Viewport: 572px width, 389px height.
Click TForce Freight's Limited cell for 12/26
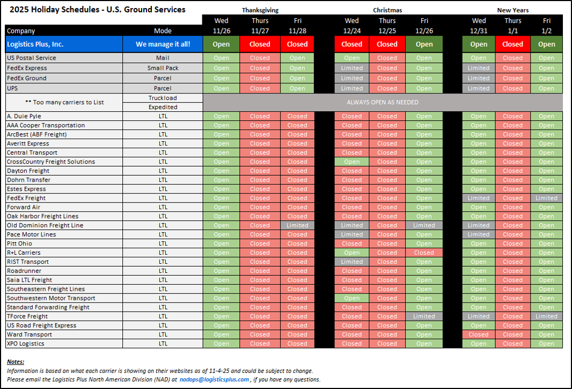pyautogui.click(x=423, y=316)
